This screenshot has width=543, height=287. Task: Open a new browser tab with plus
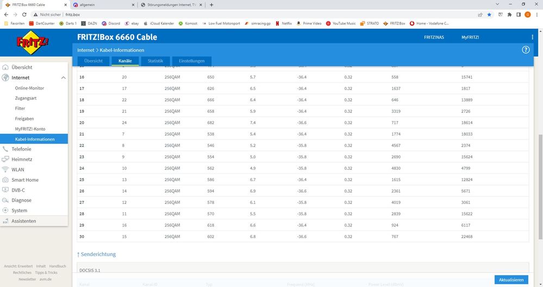coord(211,5)
